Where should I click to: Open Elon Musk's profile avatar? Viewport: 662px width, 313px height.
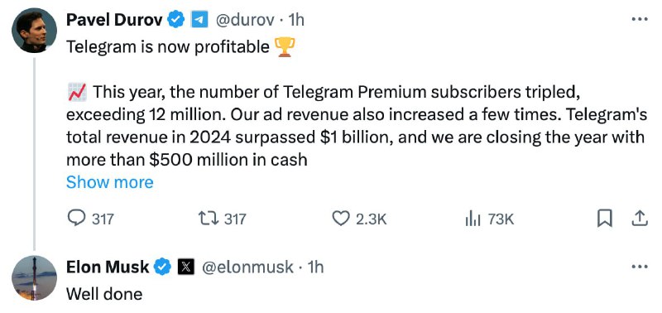(34, 278)
